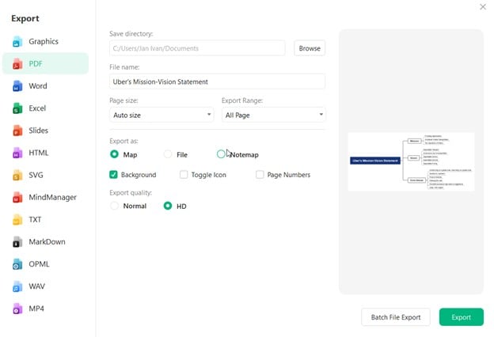Click the OPML format icon
The image size is (494, 337).
17,264
